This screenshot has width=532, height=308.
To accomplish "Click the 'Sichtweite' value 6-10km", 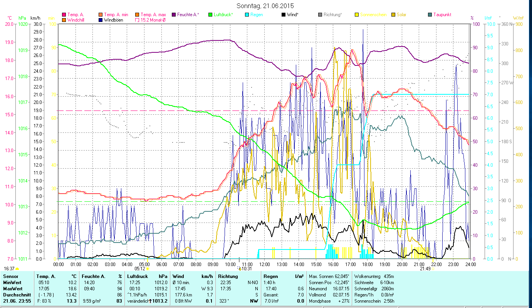I will (x=388, y=283).
